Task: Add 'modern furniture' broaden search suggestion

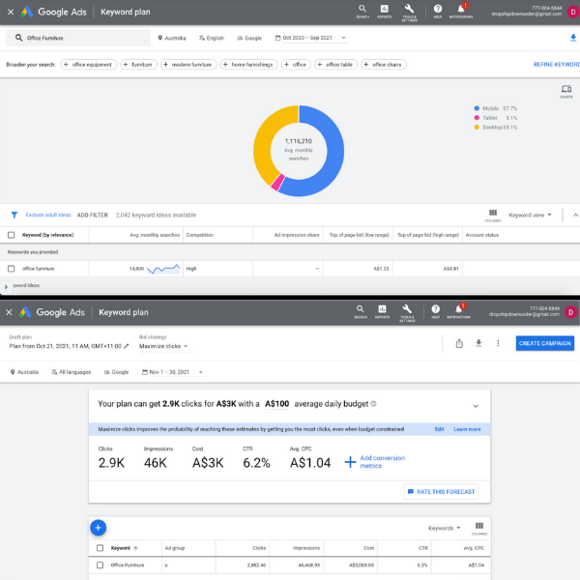Action: pos(188,65)
